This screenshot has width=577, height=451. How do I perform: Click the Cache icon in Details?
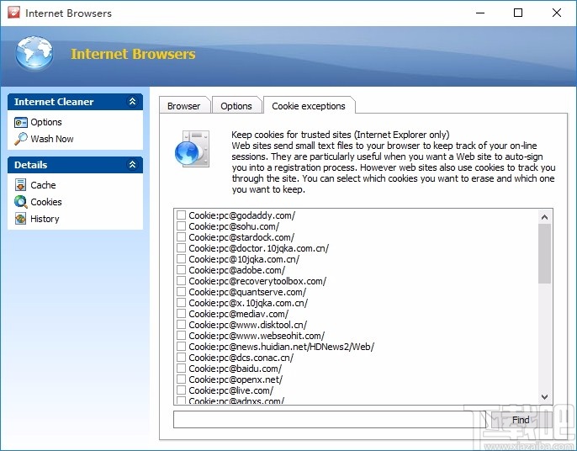coord(20,185)
